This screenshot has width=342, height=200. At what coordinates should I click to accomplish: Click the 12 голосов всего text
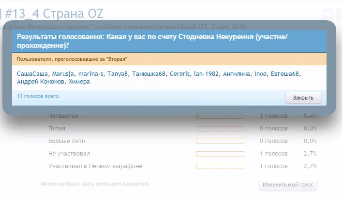tap(38, 96)
